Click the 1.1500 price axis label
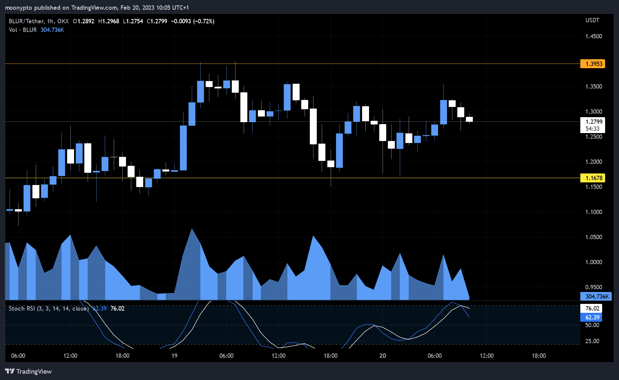 pos(594,187)
